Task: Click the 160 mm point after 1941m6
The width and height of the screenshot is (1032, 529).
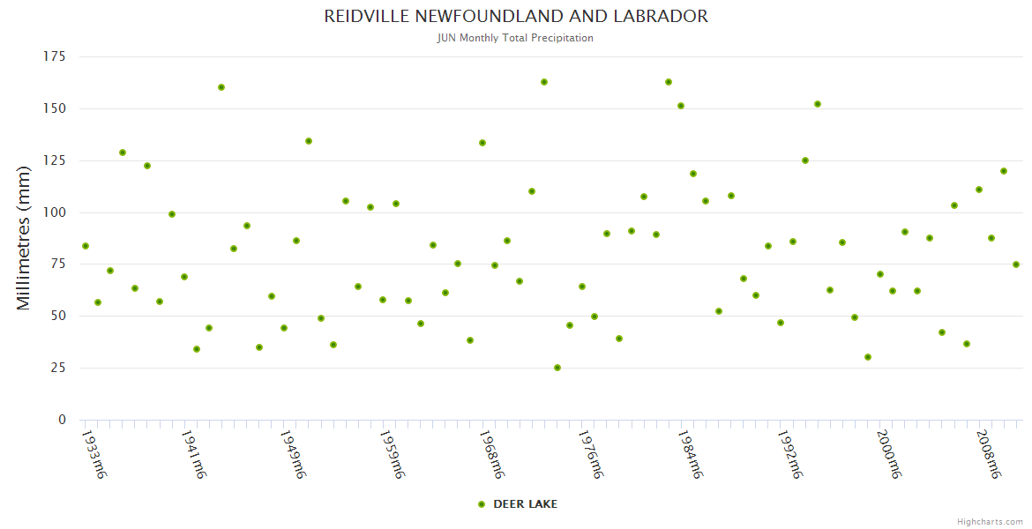Action: 221,87
